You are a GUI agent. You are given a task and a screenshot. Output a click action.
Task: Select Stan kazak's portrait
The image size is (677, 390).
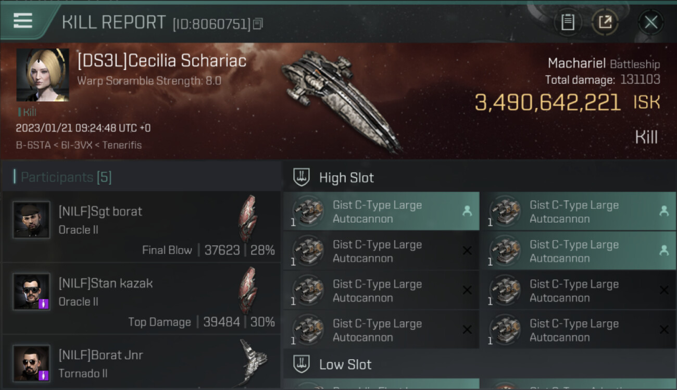[31, 292]
